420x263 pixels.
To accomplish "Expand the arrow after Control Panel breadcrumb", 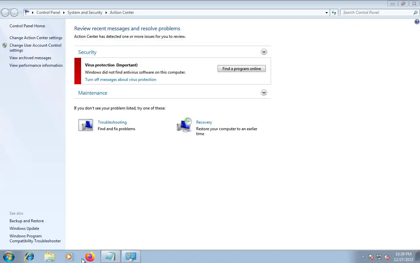I will coord(64,12).
